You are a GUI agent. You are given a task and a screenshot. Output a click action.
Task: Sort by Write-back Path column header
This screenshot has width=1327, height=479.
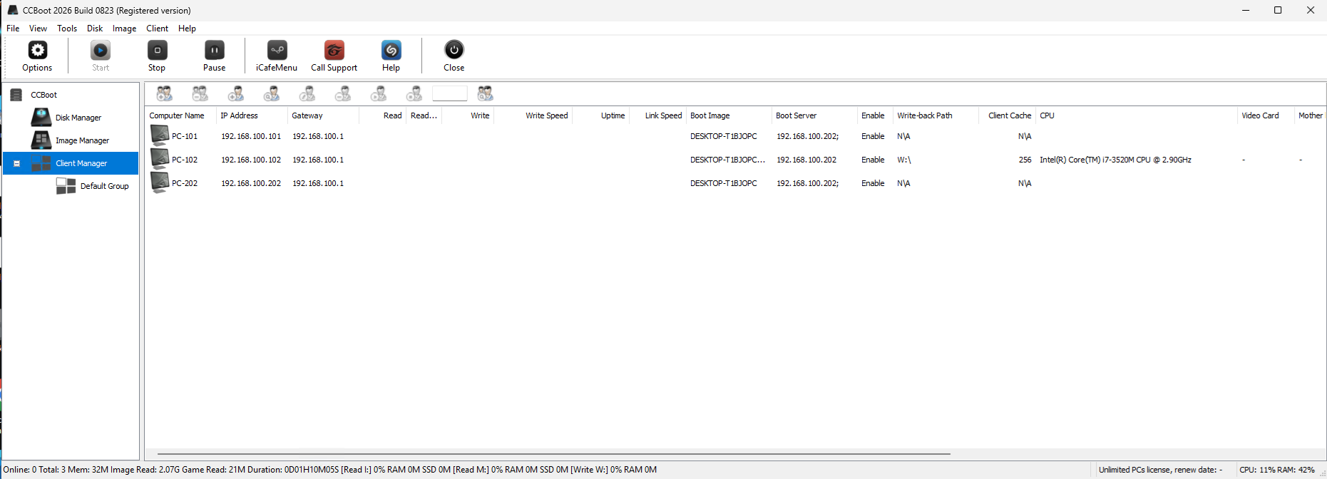click(x=935, y=115)
